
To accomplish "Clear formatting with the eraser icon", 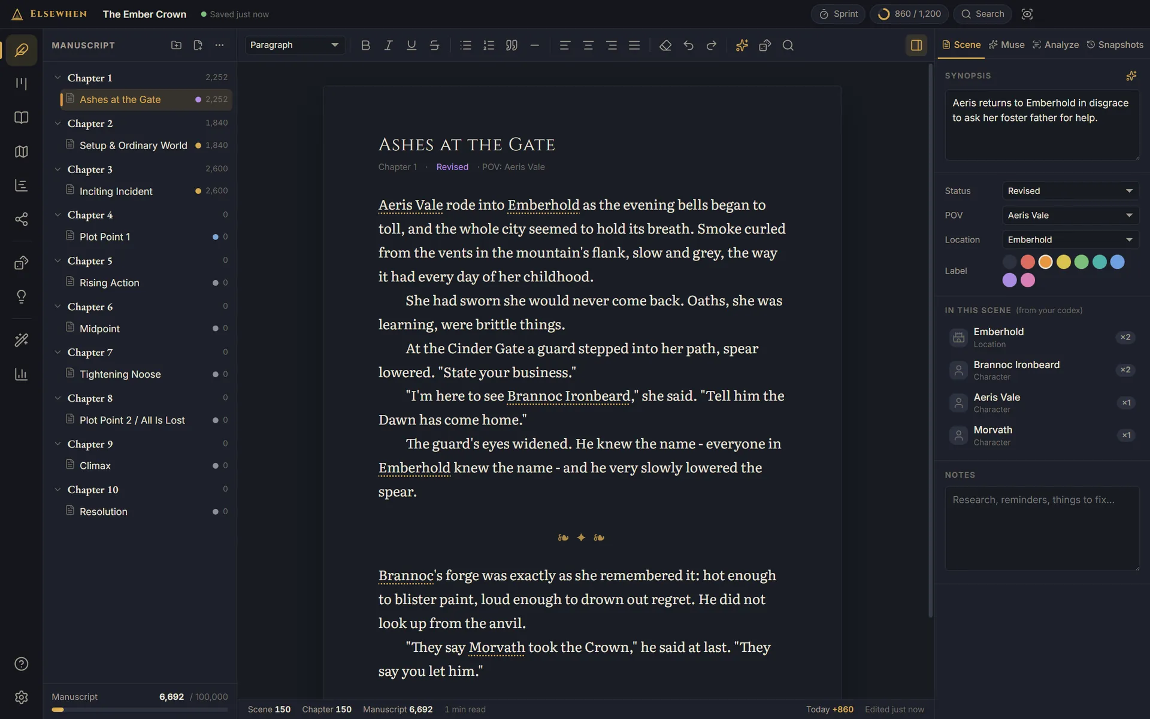I will tap(665, 45).
